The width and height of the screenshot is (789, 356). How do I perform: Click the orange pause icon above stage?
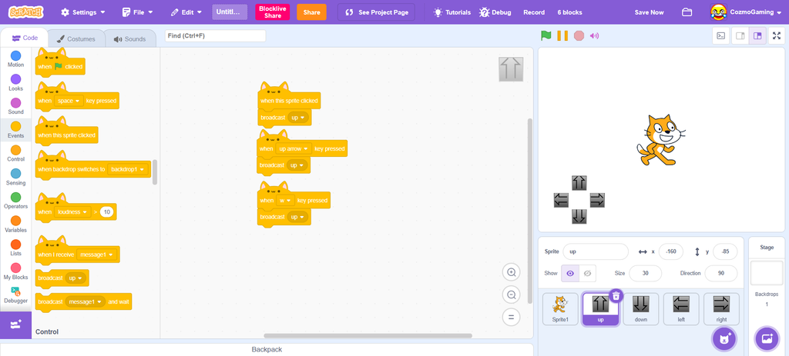click(562, 35)
